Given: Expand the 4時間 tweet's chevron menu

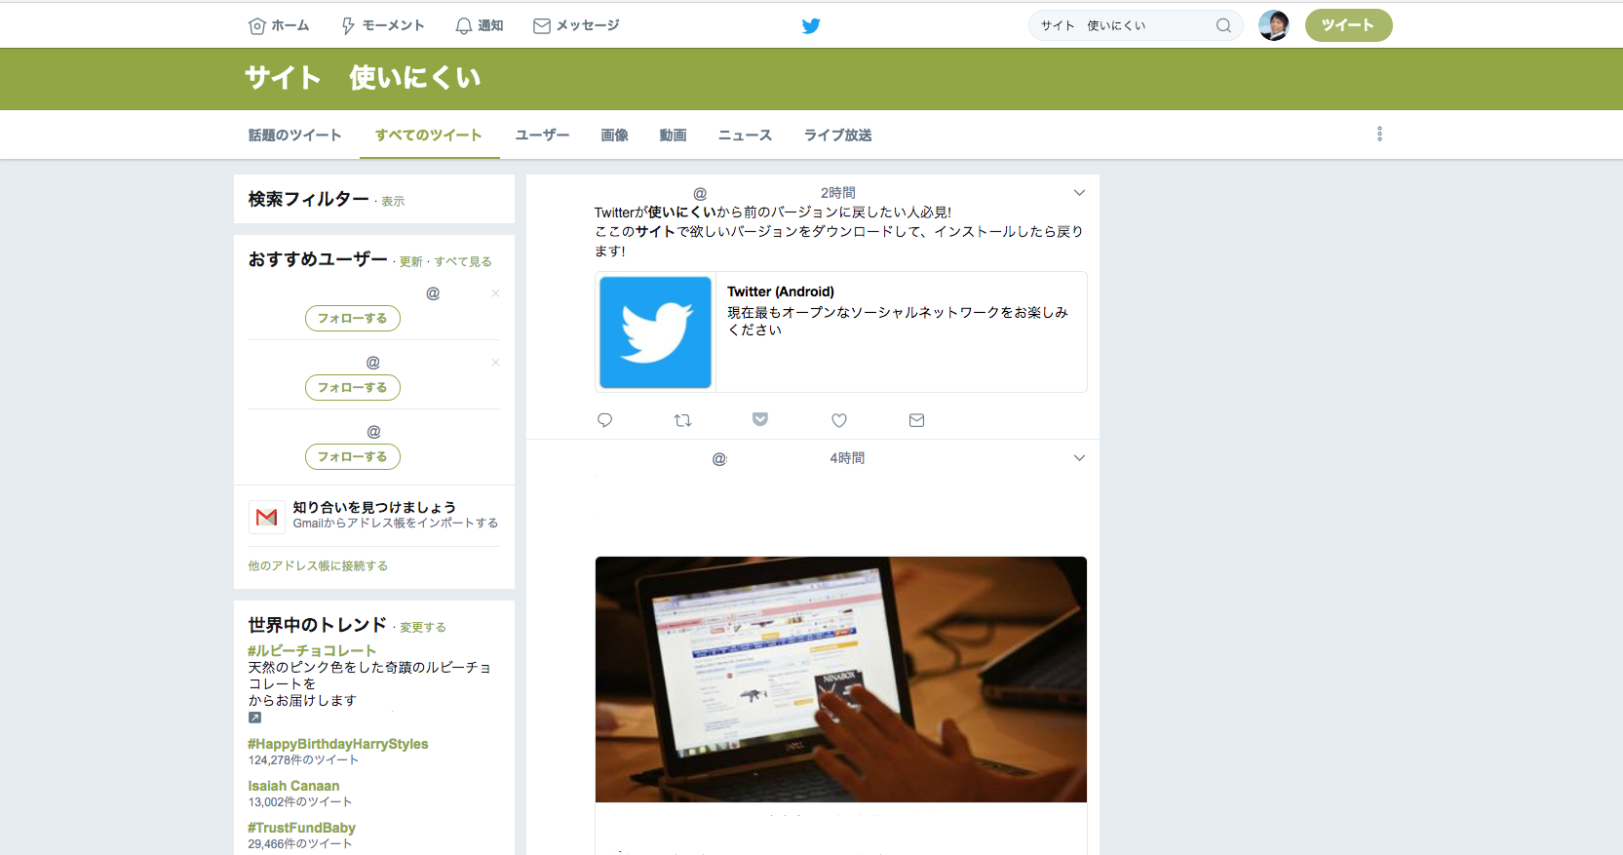Looking at the screenshot, I should (1079, 457).
